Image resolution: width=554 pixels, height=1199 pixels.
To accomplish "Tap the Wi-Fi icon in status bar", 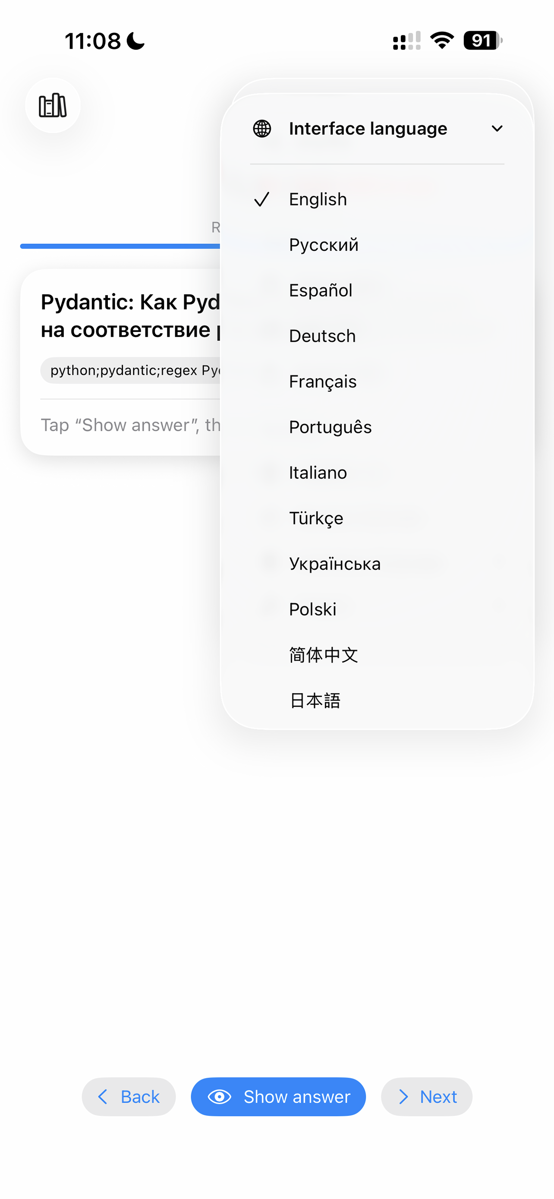I will pyautogui.click(x=442, y=41).
